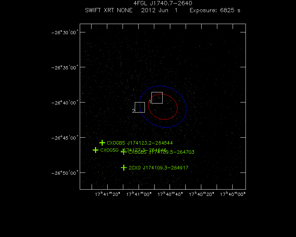Image resolution: width=296 pixels, height=237 pixels.
Task: Click the declination label -26°35'00"
Action: pos(65,68)
